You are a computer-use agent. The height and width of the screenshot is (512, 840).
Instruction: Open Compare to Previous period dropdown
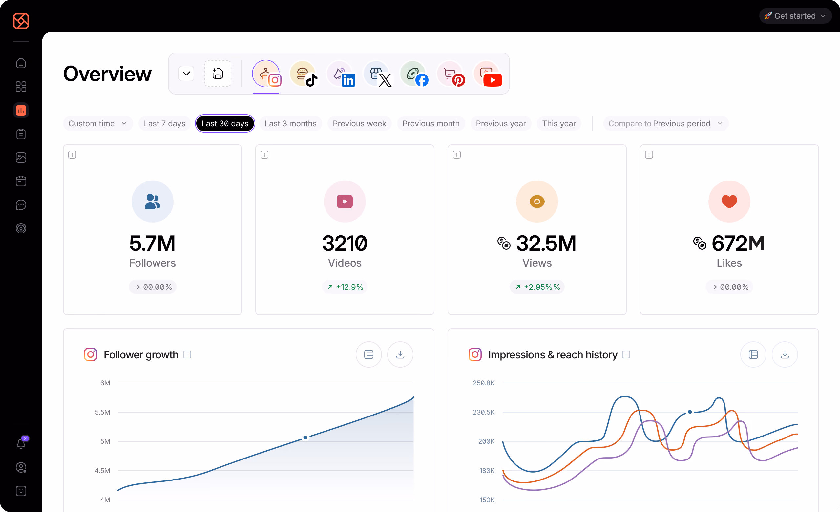pyautogui.click(x=665, y=123)
